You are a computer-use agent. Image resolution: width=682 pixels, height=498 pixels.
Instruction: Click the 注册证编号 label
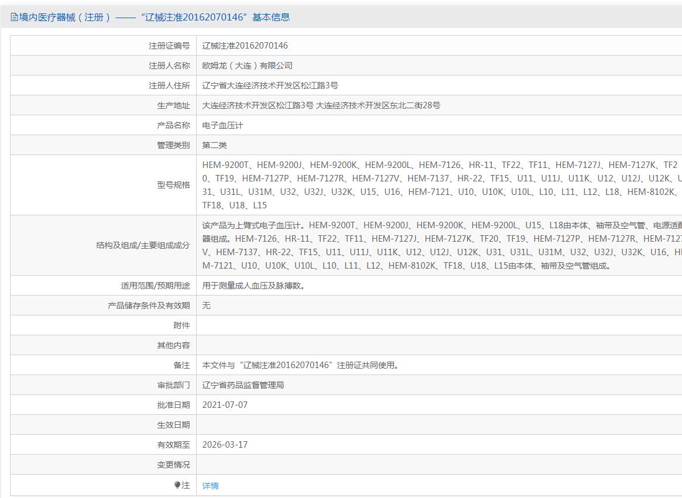169,46
